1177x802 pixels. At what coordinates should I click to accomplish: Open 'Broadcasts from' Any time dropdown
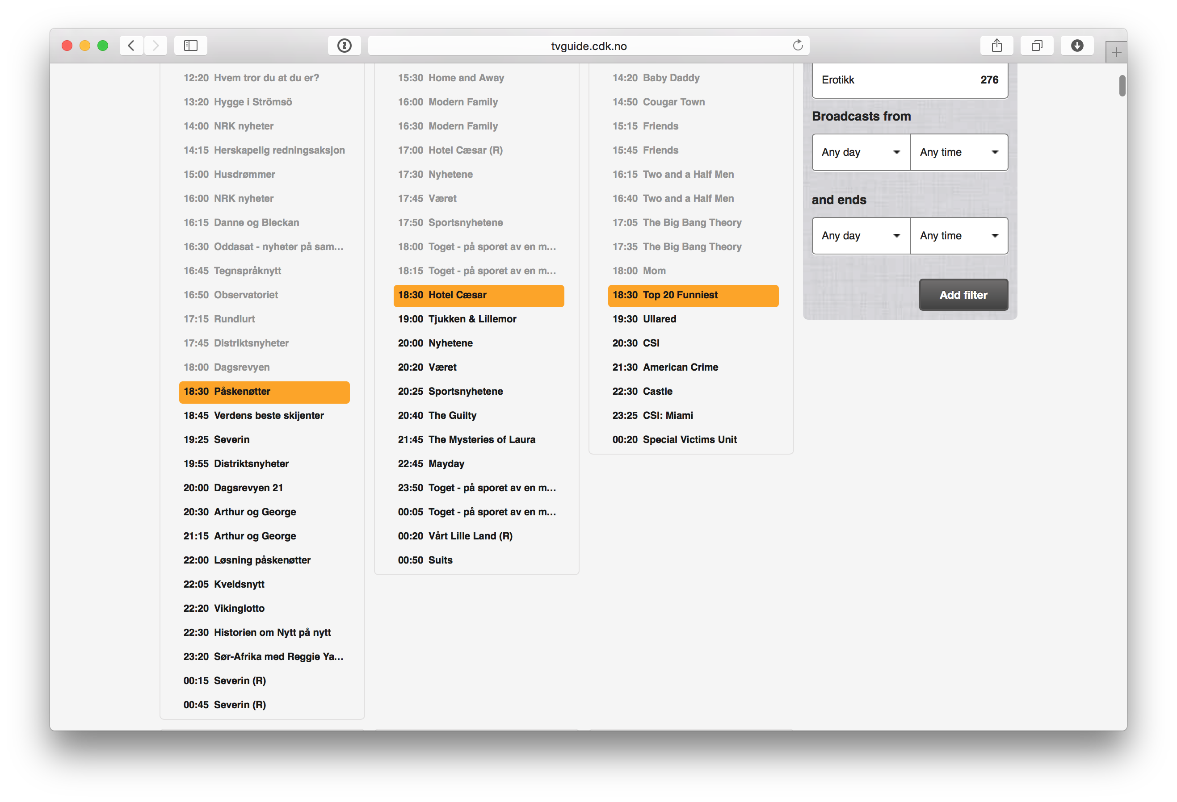pyautogui.click(x=959, y=152)
